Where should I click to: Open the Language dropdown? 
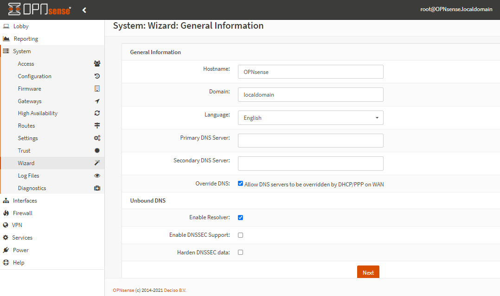310,117
